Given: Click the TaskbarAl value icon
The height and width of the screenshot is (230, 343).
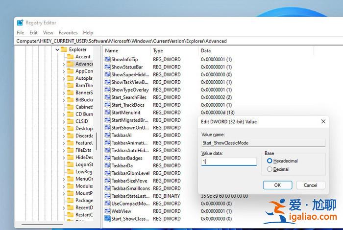Looking at the screenshot, I should [x=107, y=135].
